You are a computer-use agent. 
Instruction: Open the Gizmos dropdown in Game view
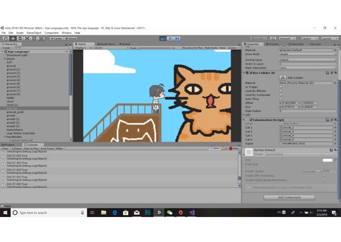(x=233, y=48)
